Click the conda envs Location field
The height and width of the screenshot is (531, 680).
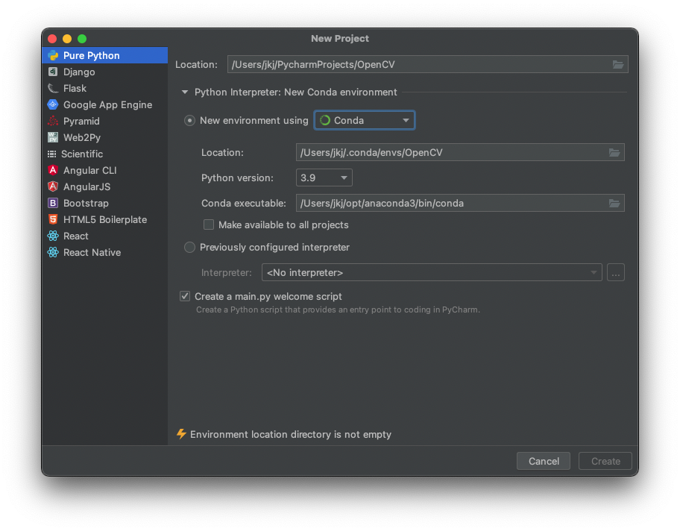point(460,153)
